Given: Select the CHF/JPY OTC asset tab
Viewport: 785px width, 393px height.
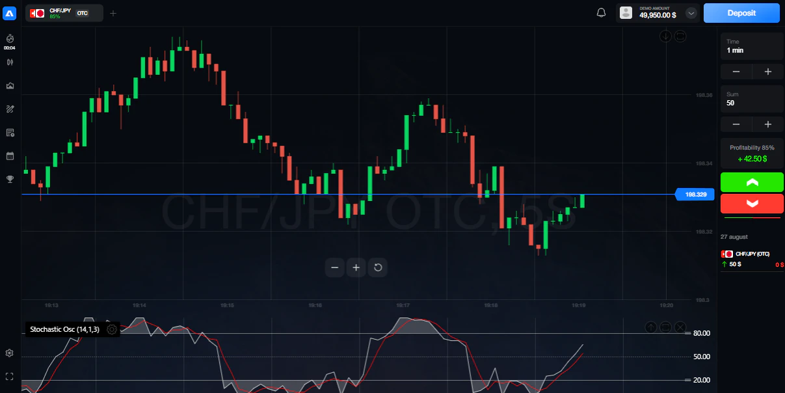Looking at the screenshot, I should [x=64, y=13].
